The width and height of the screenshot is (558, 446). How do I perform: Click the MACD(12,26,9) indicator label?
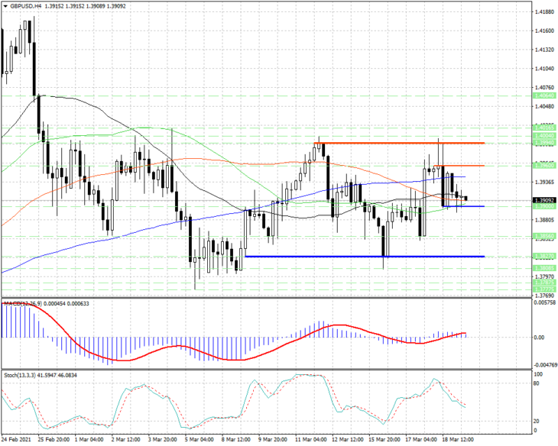tap(23, 303)
